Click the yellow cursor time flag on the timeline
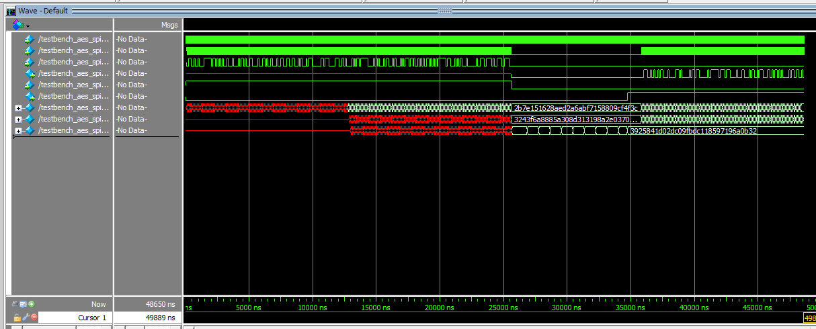This screenshot has height=329, width=816. pyautogui.click(x=809, y=318)
